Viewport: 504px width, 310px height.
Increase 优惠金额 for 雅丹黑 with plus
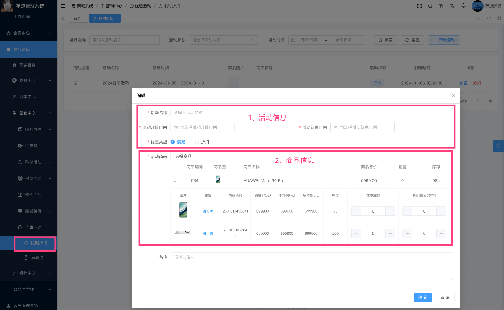(390, 211)
